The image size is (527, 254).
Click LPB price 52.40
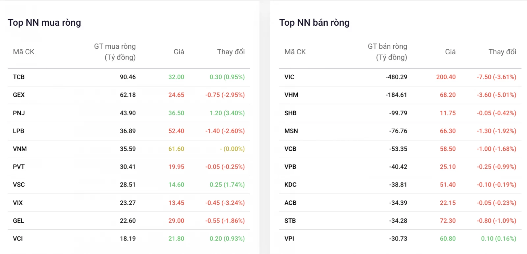click(176, 131)
